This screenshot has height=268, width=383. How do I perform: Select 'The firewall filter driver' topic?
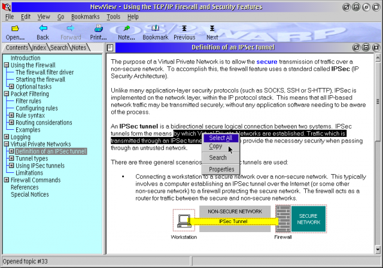click(x=45, y=72)
